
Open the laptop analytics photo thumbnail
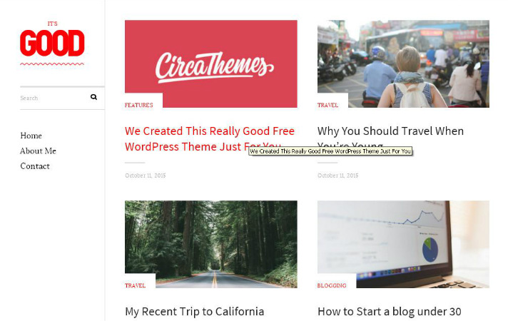click(x=403, y=244)
